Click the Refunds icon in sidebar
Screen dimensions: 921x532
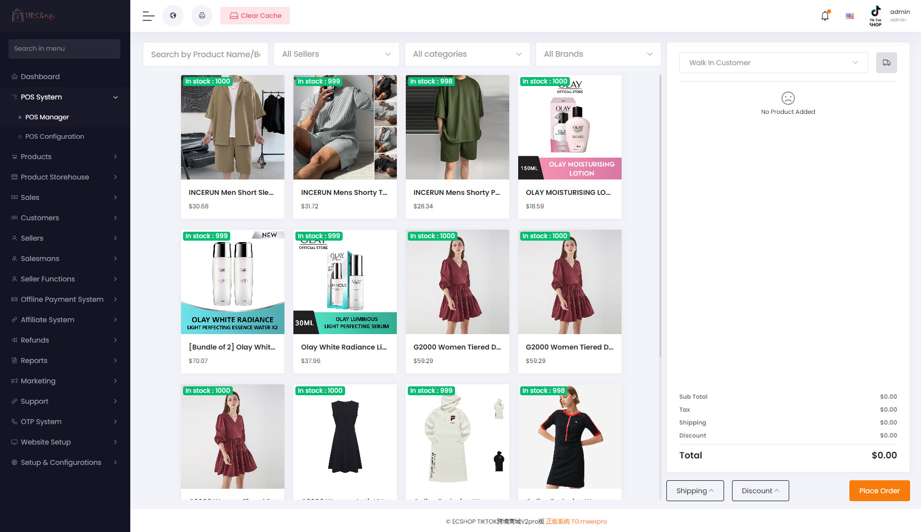(x=14, y=340)
